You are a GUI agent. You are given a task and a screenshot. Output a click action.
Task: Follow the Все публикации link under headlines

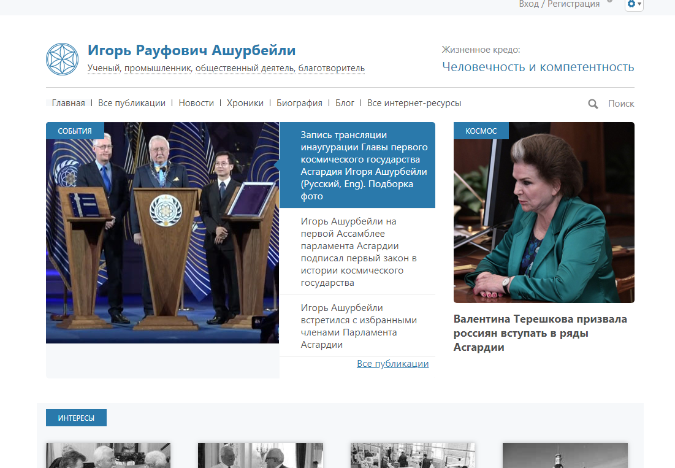point(392,363)
